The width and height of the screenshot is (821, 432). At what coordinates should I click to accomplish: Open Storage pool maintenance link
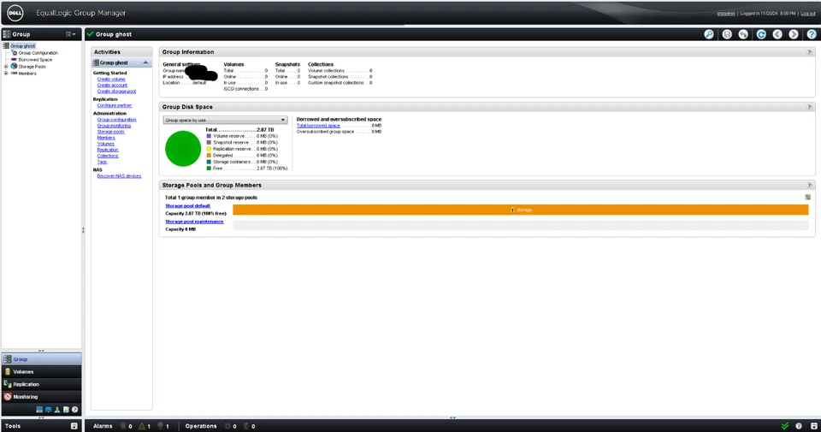pos(194,222)
